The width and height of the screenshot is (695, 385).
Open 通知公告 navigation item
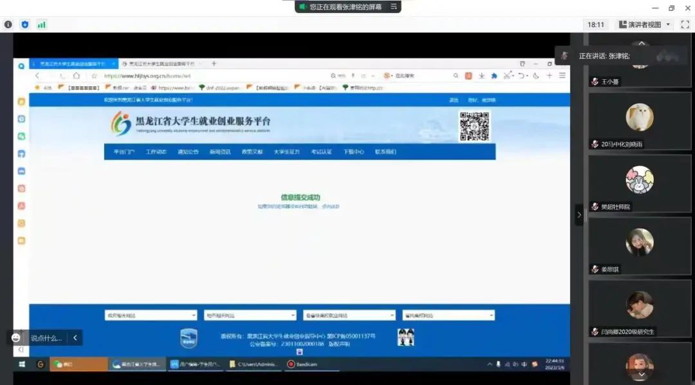[x=188, y=152]
